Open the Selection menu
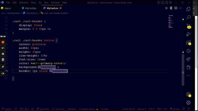198x111 pixels. pos(24,2)
